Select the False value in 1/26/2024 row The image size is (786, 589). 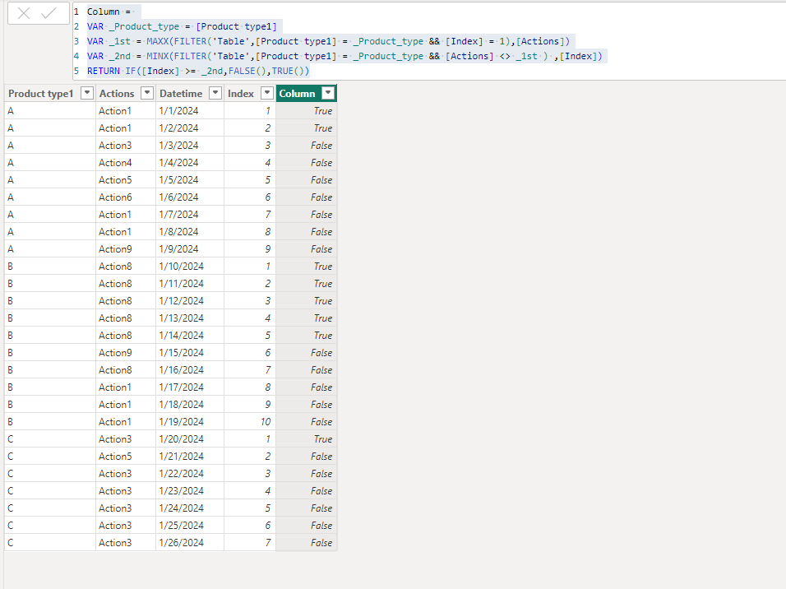307,543
